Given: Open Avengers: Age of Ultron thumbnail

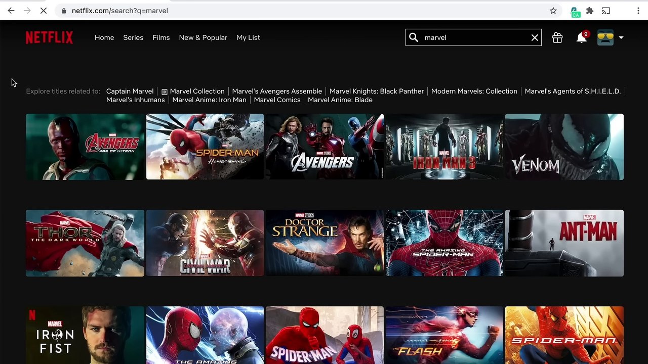Looking at the screenshot, I should tap(85, 147).
